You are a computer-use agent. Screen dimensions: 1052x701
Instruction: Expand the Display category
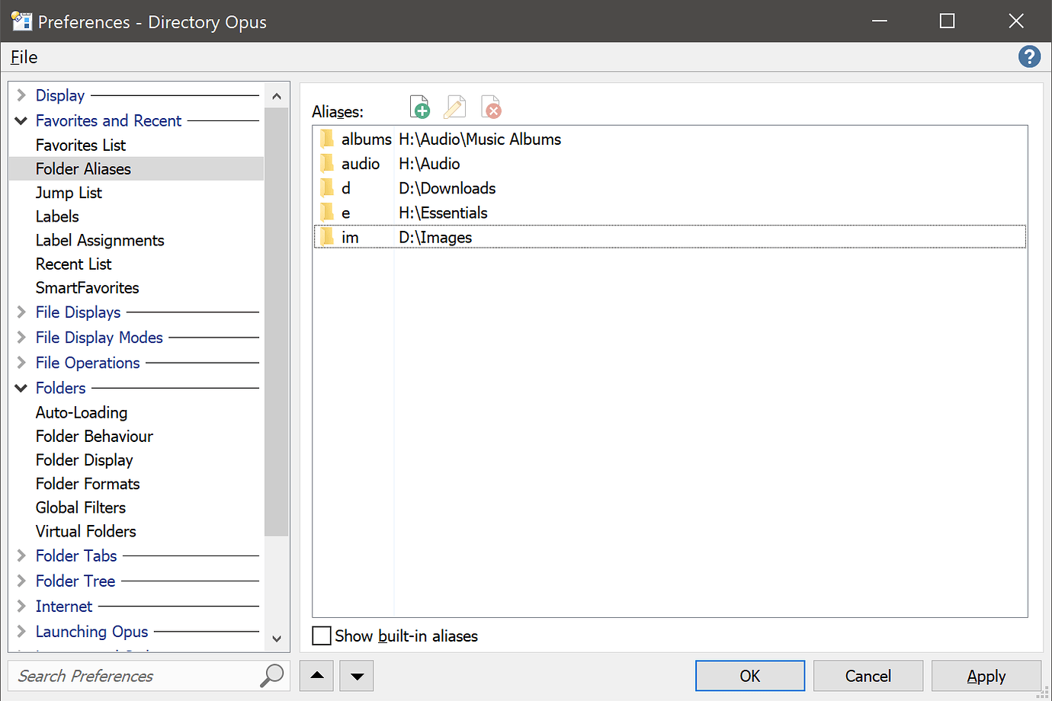tap(21, 95)
